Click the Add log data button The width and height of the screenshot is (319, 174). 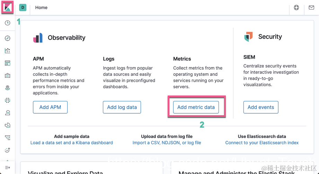[122, 107]
